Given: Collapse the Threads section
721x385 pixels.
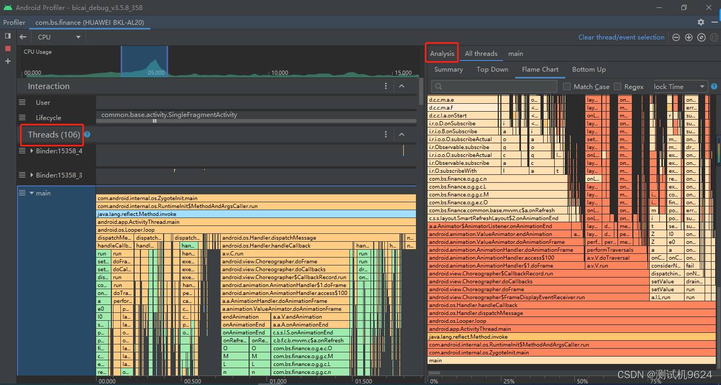Looking at the screenshot, I should pos(402,134).
